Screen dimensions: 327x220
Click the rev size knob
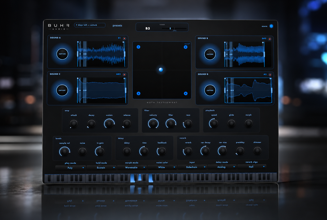pos(223,150)
